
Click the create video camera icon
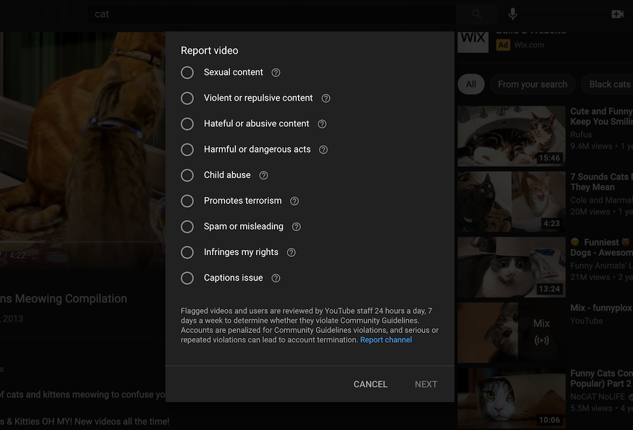[x=618, y=14]
